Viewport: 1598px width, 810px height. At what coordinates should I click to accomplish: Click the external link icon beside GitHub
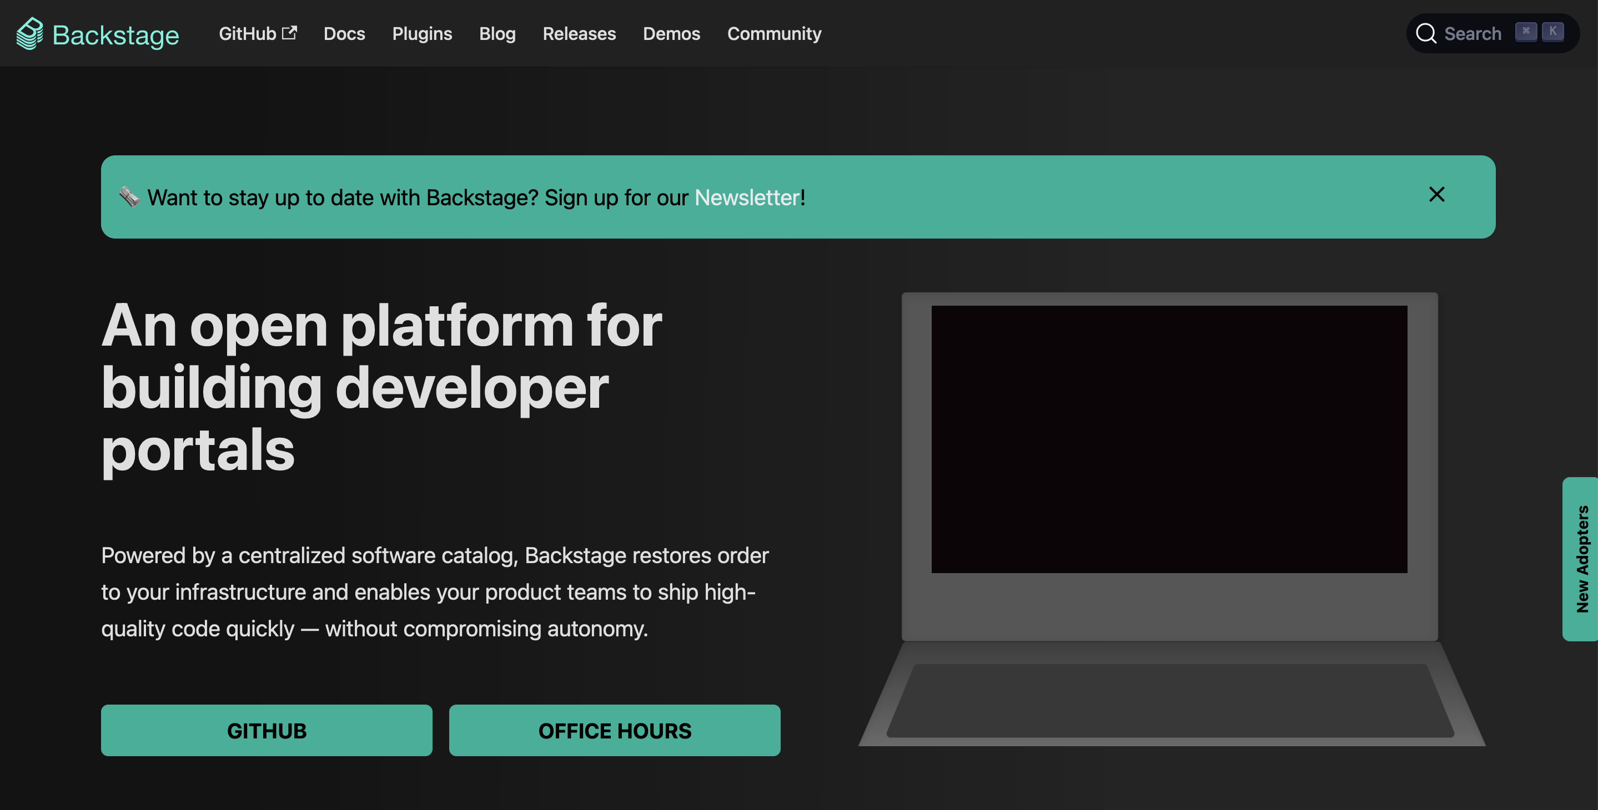[x=289, y=33]
